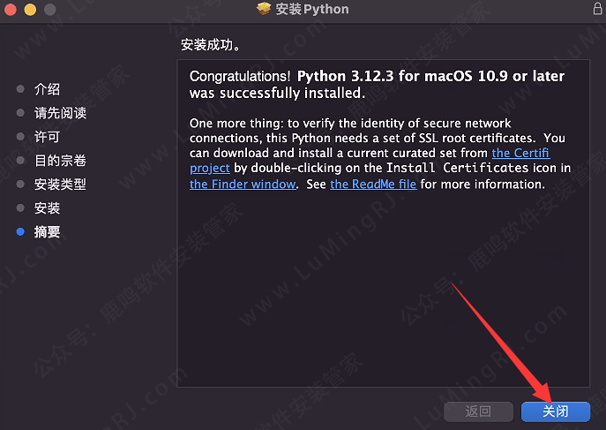Minimize the installer with yellow button
This screenshot has height=430, width=606.
[x=30, y=9]
